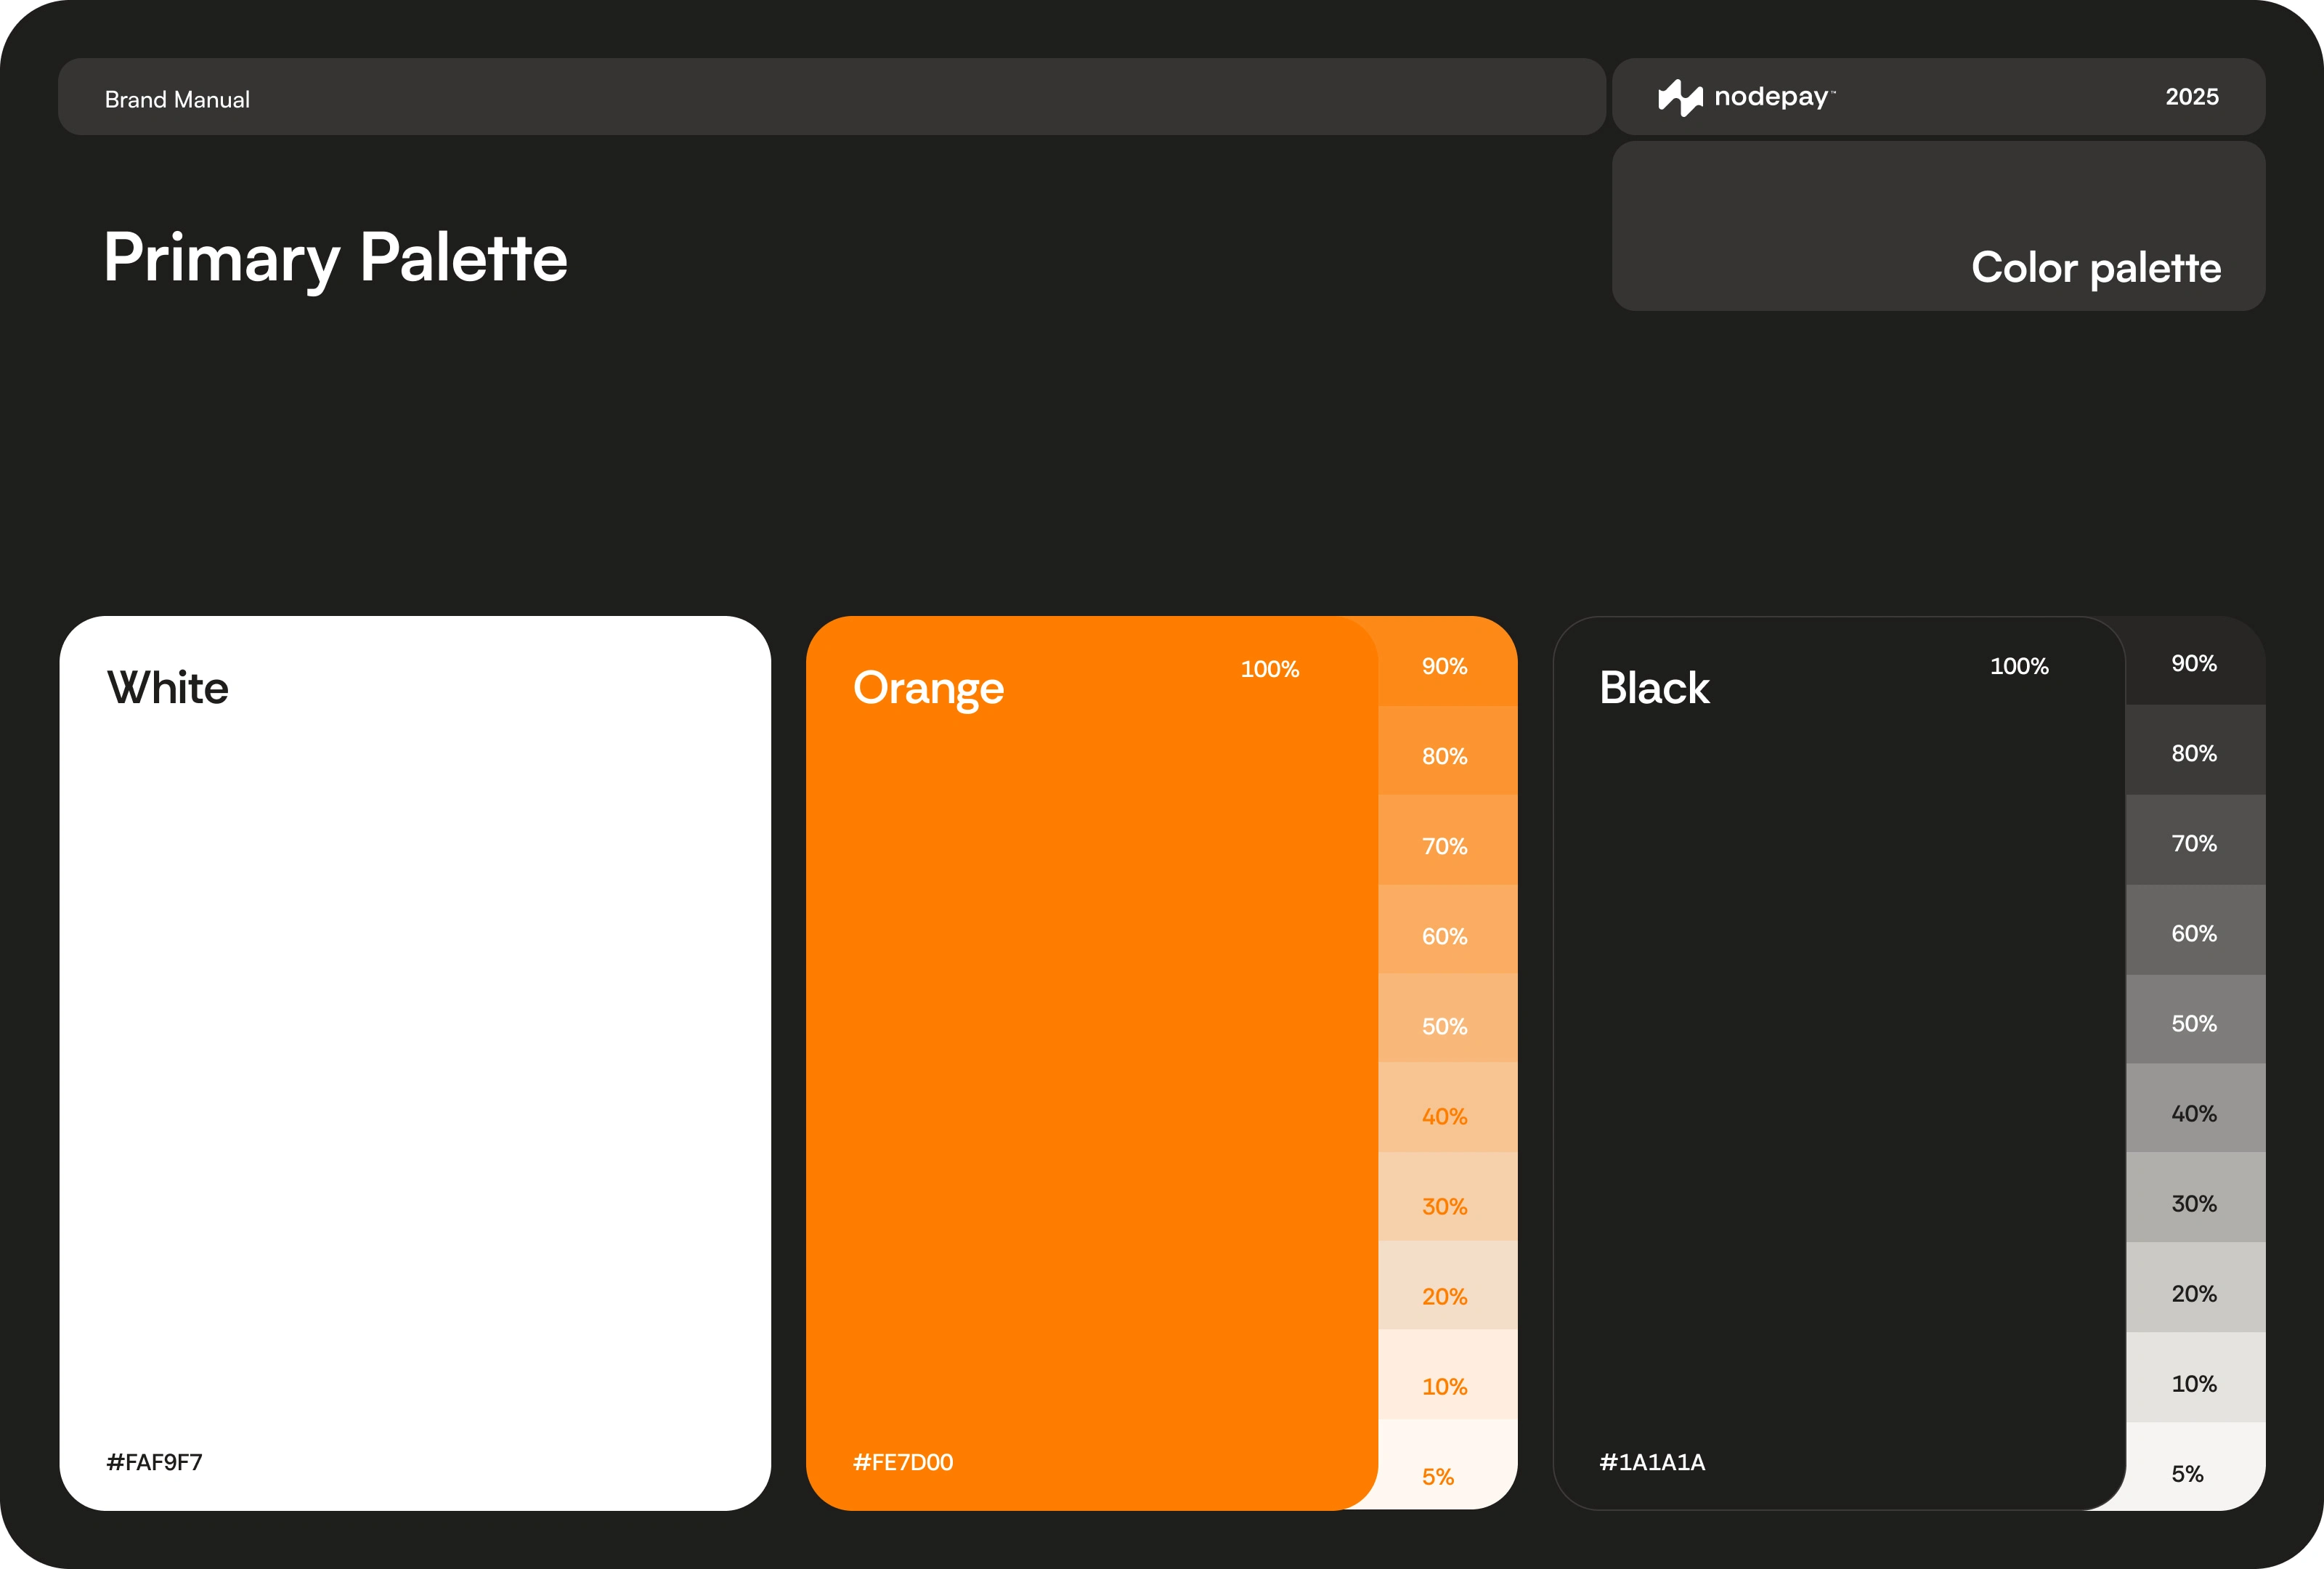Select the White color card
This screenshot has height=1569, width=2324.
pyautogui.click(x=415, y=1062)
